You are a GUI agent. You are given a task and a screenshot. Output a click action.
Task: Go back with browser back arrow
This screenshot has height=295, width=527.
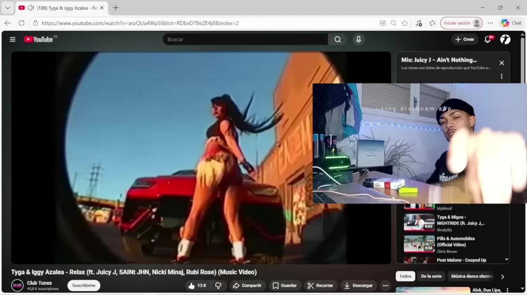pos(7,23)
